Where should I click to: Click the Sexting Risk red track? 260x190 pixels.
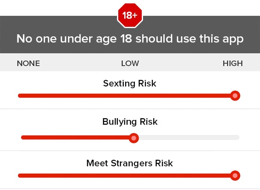[124, 96]
